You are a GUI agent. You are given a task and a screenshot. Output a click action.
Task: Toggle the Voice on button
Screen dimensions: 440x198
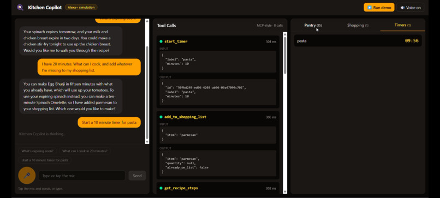411,8
